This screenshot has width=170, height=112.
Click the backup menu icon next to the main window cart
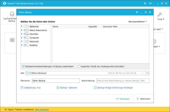point(150,3)
